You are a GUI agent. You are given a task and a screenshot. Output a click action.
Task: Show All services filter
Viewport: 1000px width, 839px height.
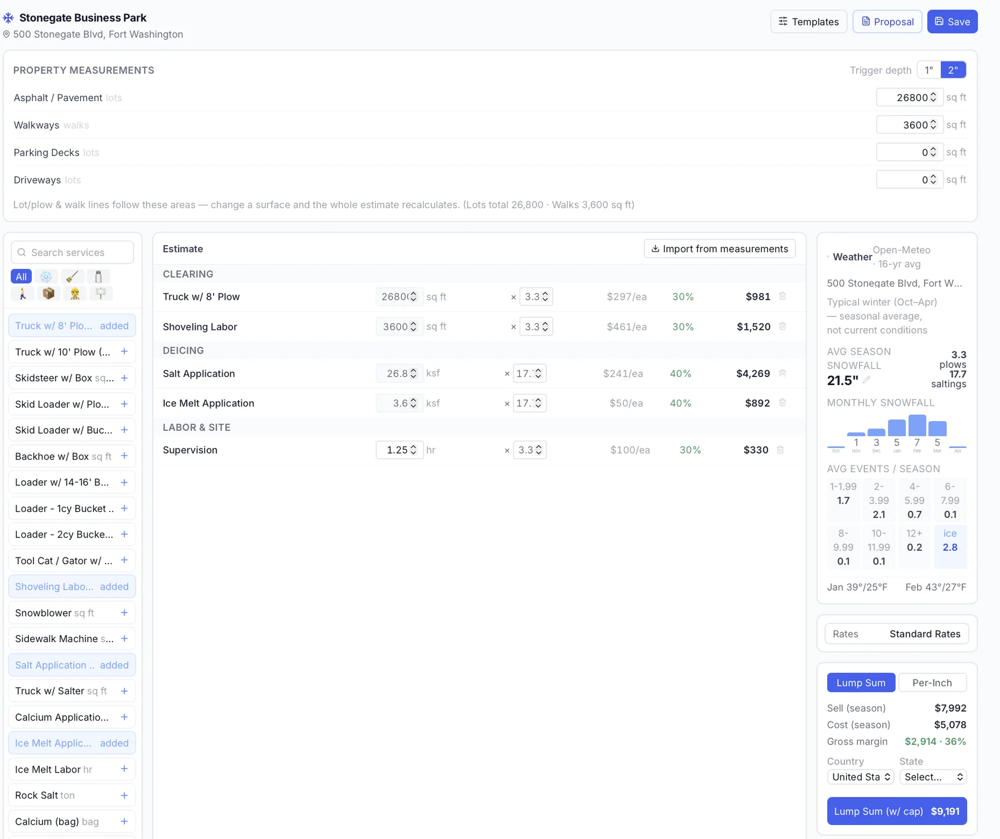(x=21, y=276)
